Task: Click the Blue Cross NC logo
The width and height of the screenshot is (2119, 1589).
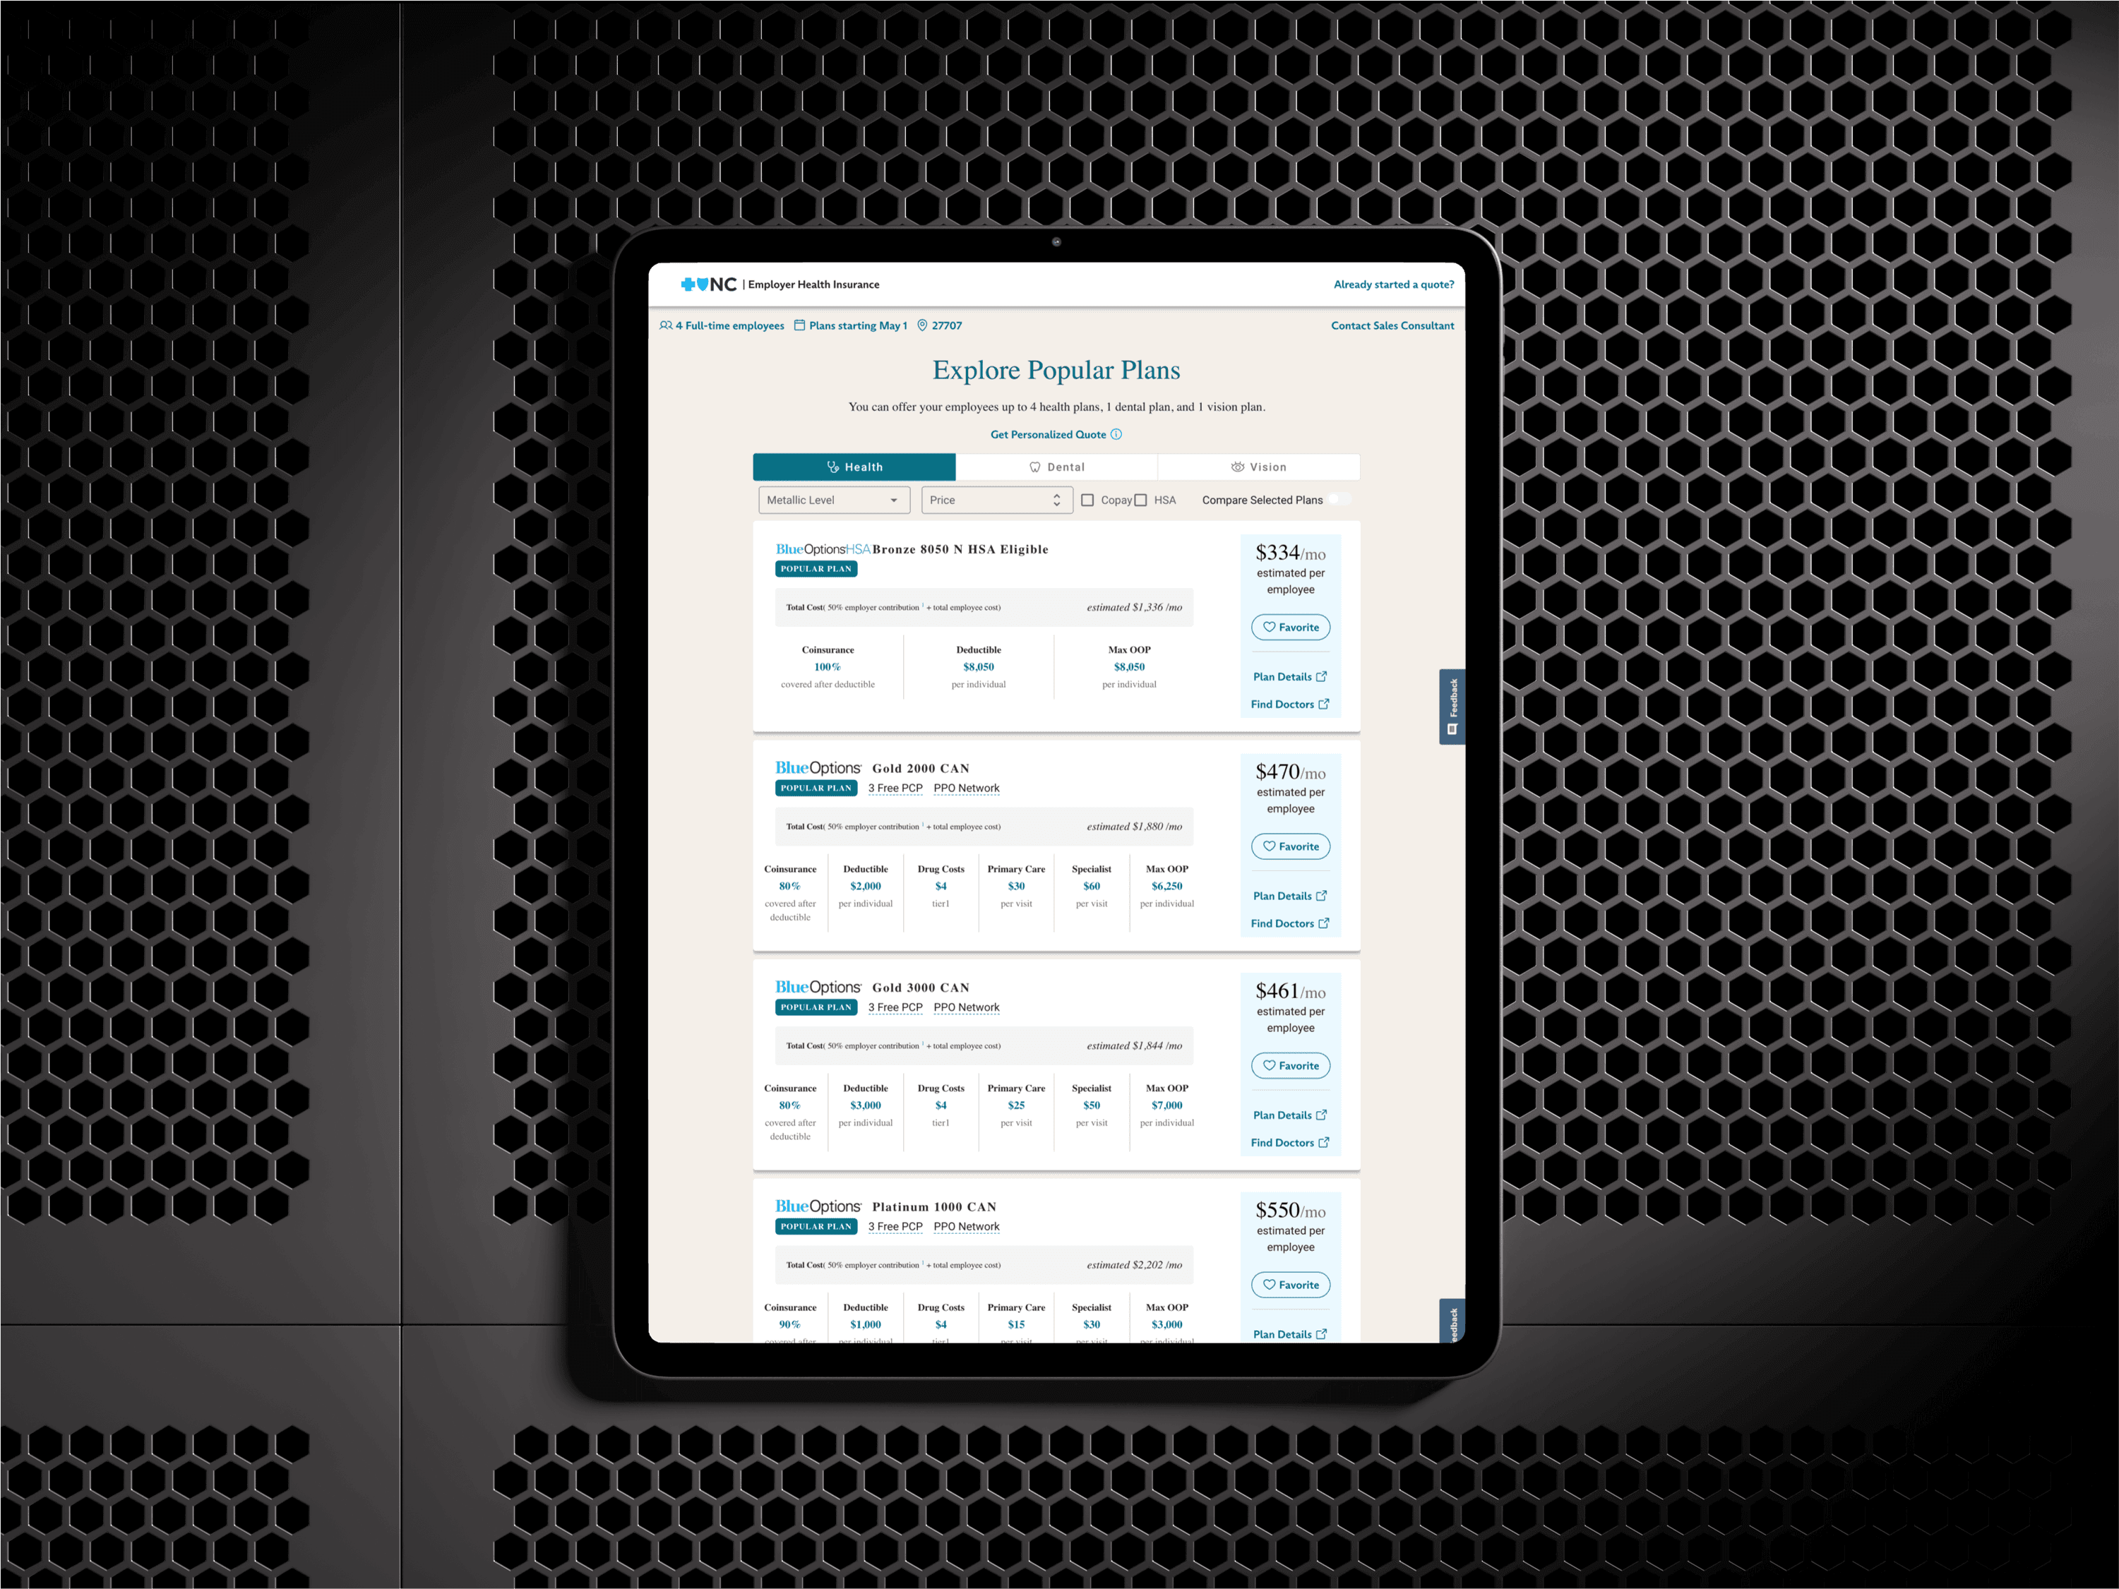Action: pyautogui.click(x=708, y=284)
